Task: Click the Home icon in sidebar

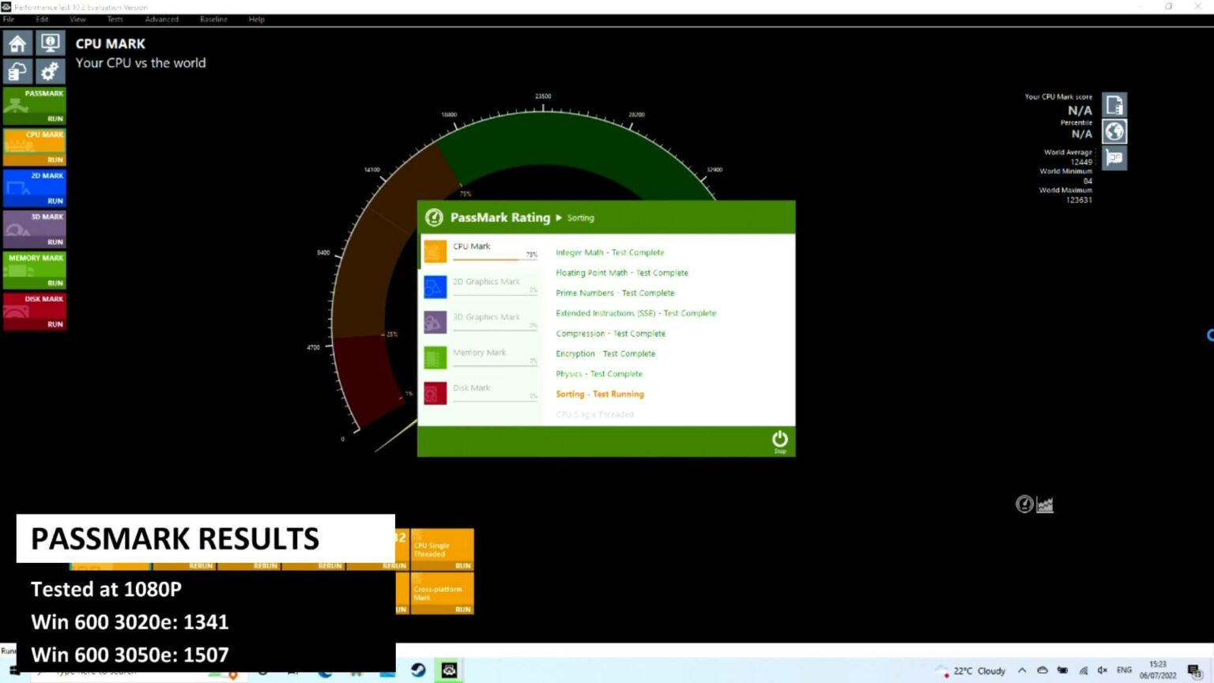Action: coord(17,43)
